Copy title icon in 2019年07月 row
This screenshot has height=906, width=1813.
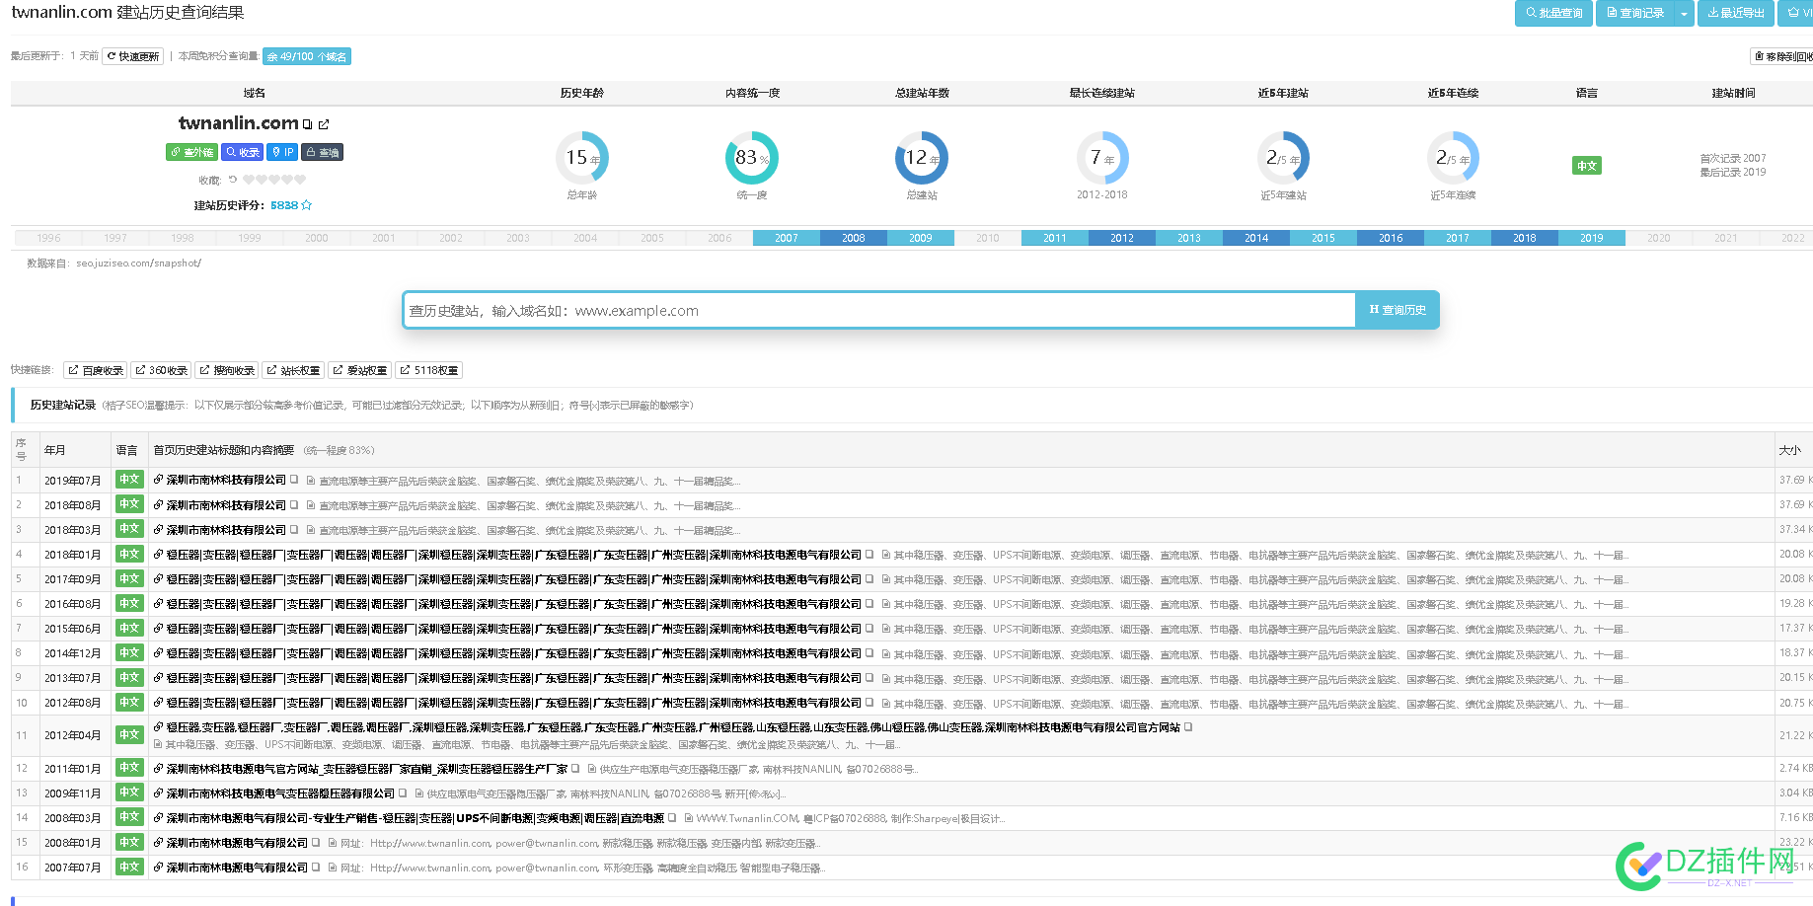coord(294,480)
